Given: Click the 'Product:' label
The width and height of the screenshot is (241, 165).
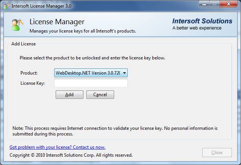Looking at the screenshot, I should [29, 73].
